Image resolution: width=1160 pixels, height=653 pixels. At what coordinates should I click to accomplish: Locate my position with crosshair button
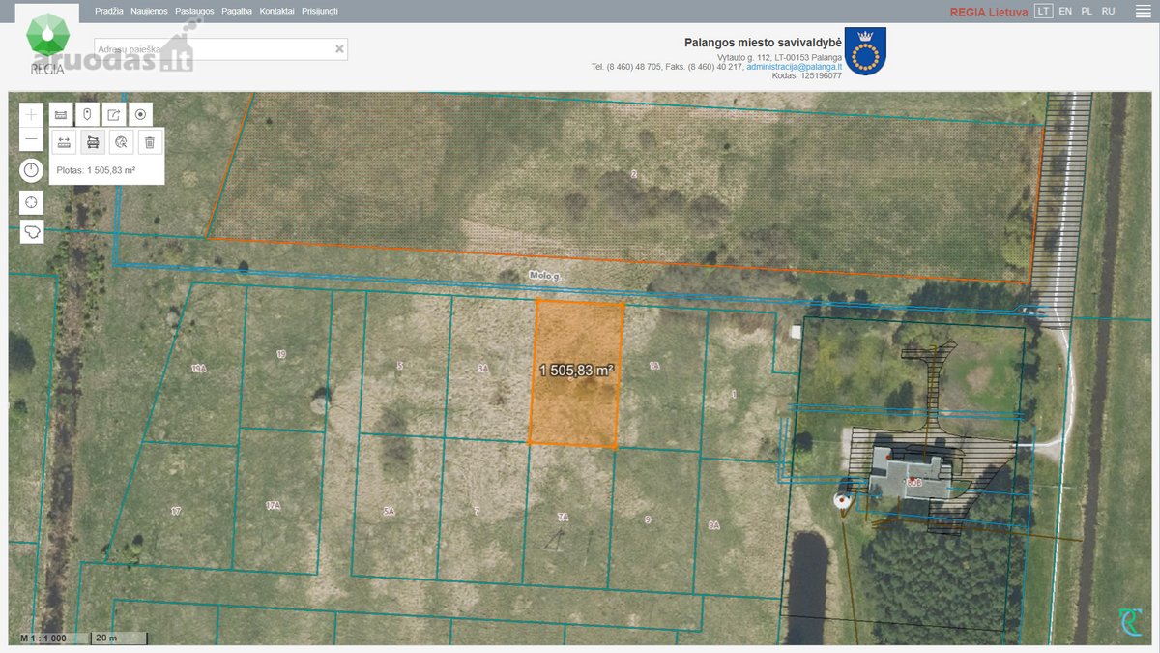coord(32,202)
